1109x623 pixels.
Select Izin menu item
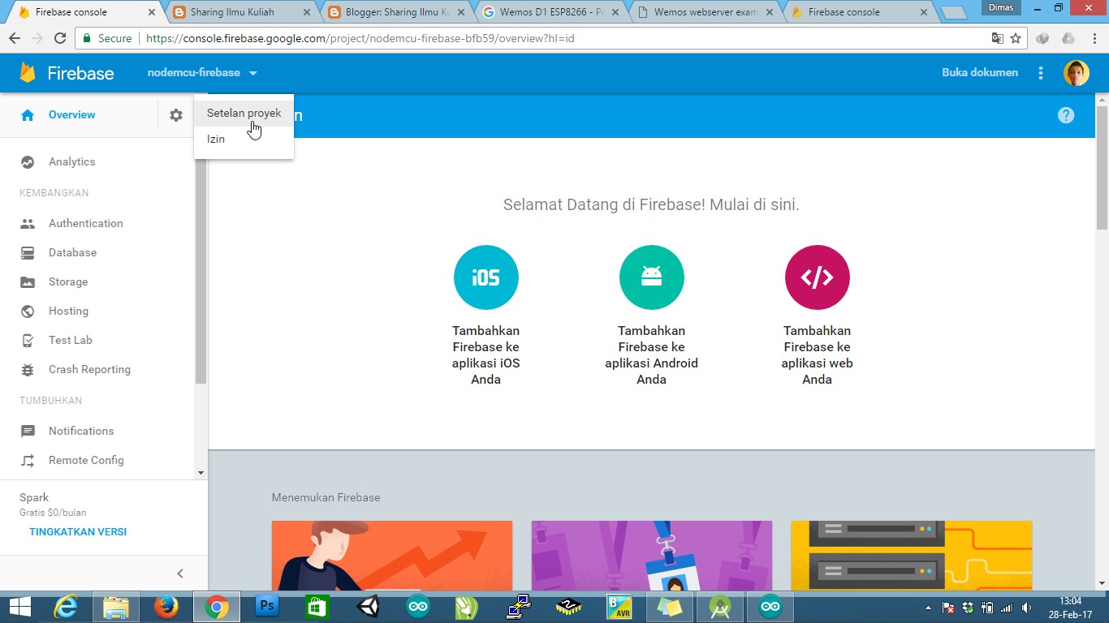tap(244, 139)
